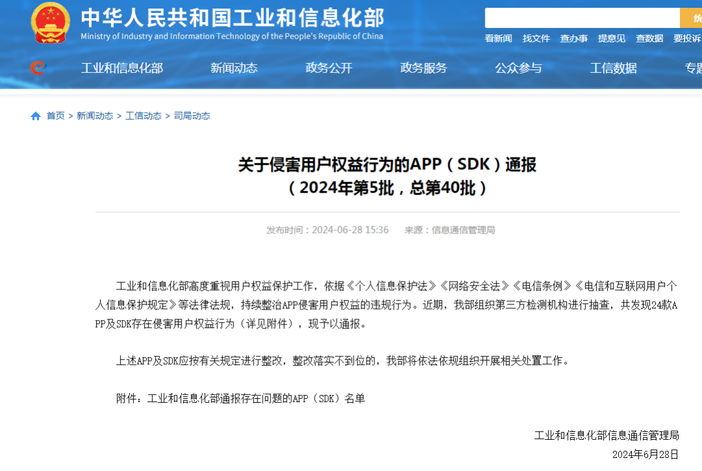Open the 查办事 quick link
Screen dimensions: 702x471
click(574, 39)
